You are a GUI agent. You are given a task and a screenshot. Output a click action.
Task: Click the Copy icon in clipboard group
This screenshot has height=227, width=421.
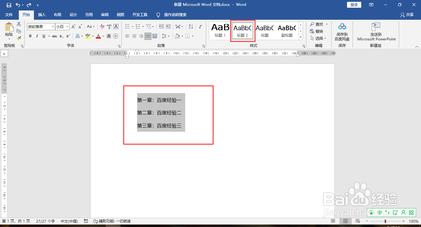tap(19, 31)
